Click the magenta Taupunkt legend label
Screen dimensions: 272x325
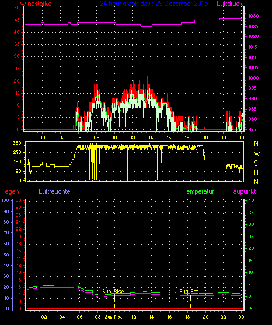pos(242,191)
